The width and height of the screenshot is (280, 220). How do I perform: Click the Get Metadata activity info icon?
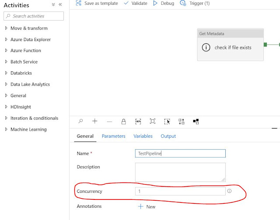(x=206, y=48)
